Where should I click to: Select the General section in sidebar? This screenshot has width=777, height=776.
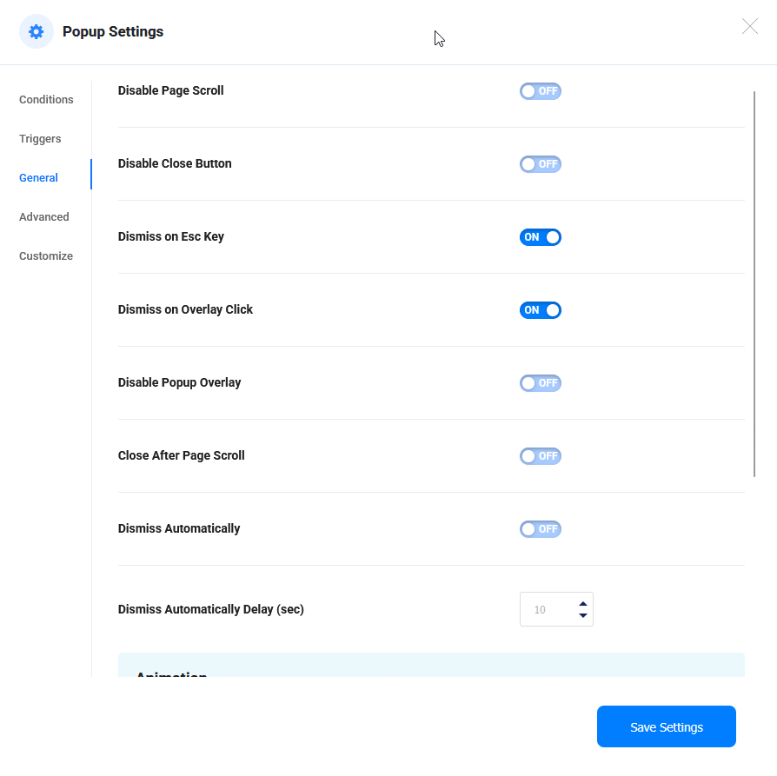tap(38, 177)
